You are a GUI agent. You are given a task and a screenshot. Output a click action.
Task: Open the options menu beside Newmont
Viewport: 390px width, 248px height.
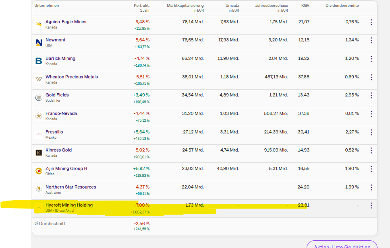[371, 41]
